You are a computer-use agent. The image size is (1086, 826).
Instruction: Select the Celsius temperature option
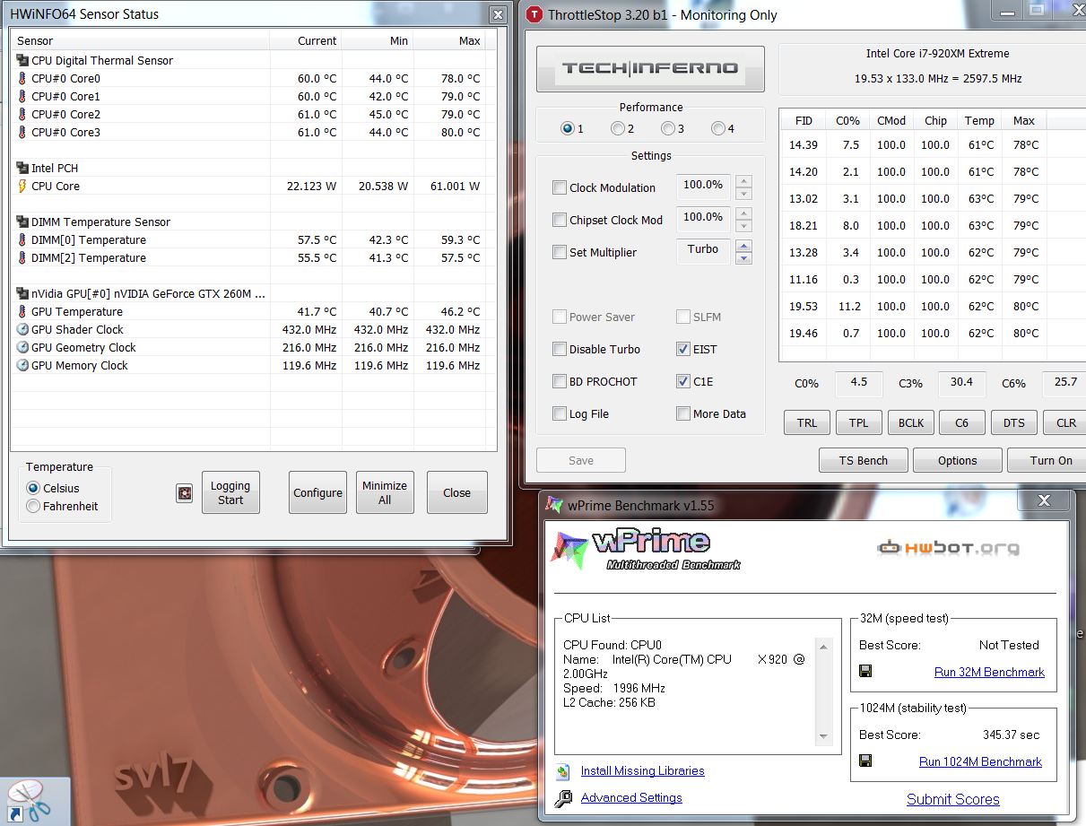34,489
